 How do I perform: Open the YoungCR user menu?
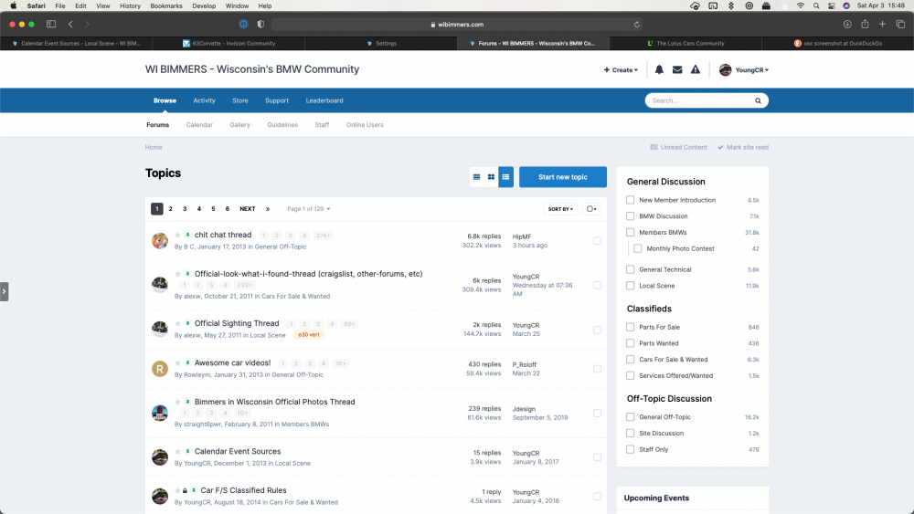tap(744, 70)
